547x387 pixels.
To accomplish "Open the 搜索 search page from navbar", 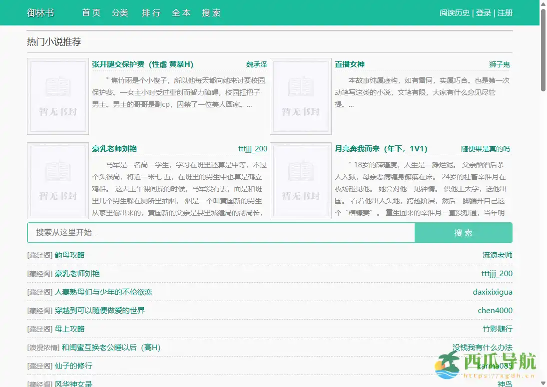I will (210, 13).
